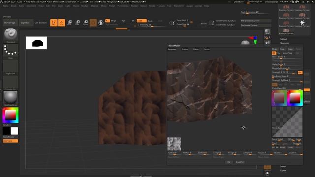Viewport: 315px width, 177px height.
Task: Click the main color picker on the left shelf
Action: 11,115
